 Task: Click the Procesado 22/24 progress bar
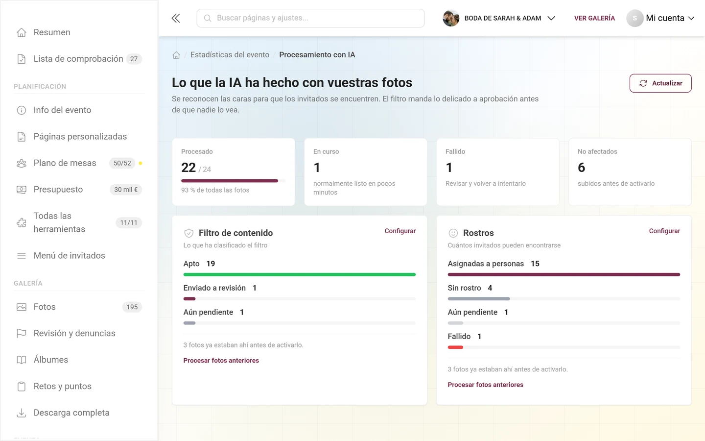[234, 181]
